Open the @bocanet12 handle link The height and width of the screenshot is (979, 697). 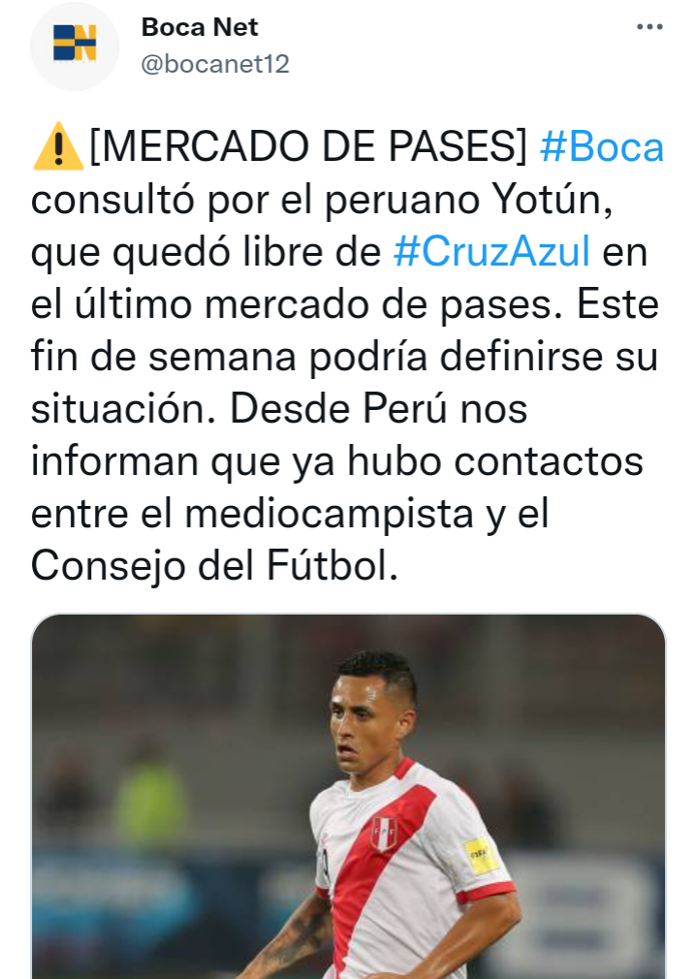click(x=215, y=64)
